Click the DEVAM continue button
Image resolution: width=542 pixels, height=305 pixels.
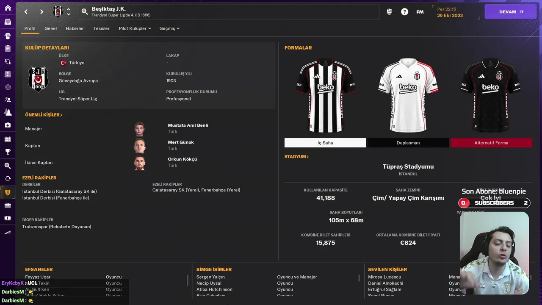511,12
